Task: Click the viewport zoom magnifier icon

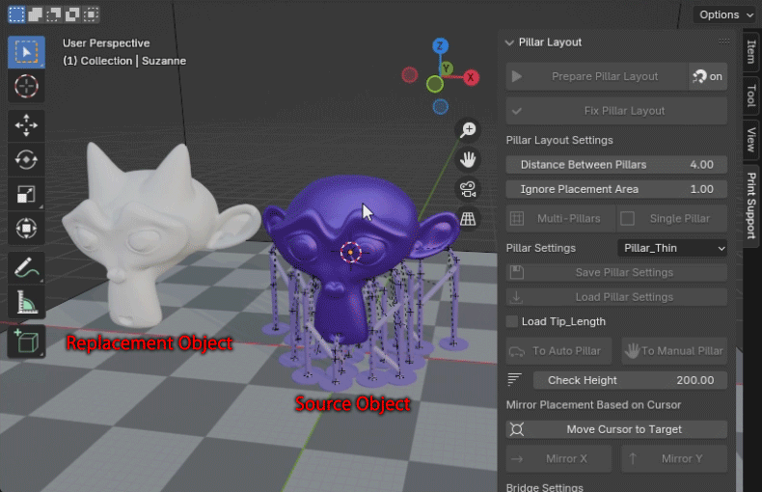Action: (468, 130)
